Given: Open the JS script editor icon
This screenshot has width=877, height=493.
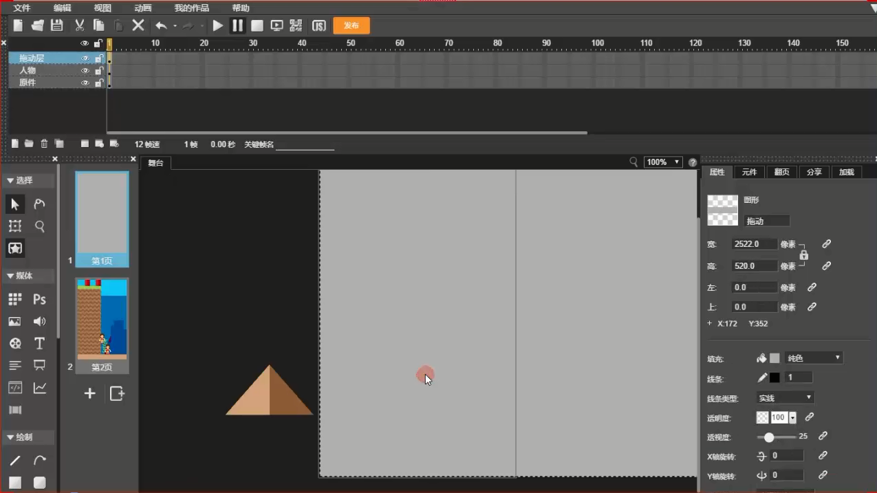Looking at the screenshot, I should pos(319,25).
